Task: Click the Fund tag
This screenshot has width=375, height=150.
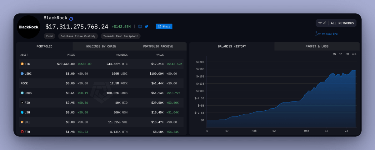Action: [49, 36]
